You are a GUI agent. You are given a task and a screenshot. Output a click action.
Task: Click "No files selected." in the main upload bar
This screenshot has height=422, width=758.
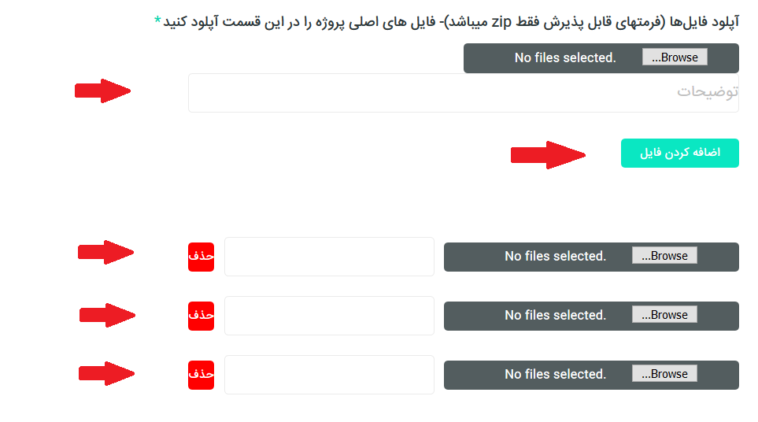click(x=564, y=57)
